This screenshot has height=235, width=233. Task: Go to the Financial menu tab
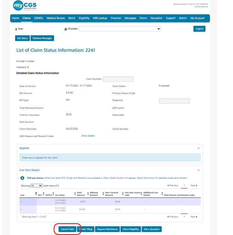click(116, 18)
